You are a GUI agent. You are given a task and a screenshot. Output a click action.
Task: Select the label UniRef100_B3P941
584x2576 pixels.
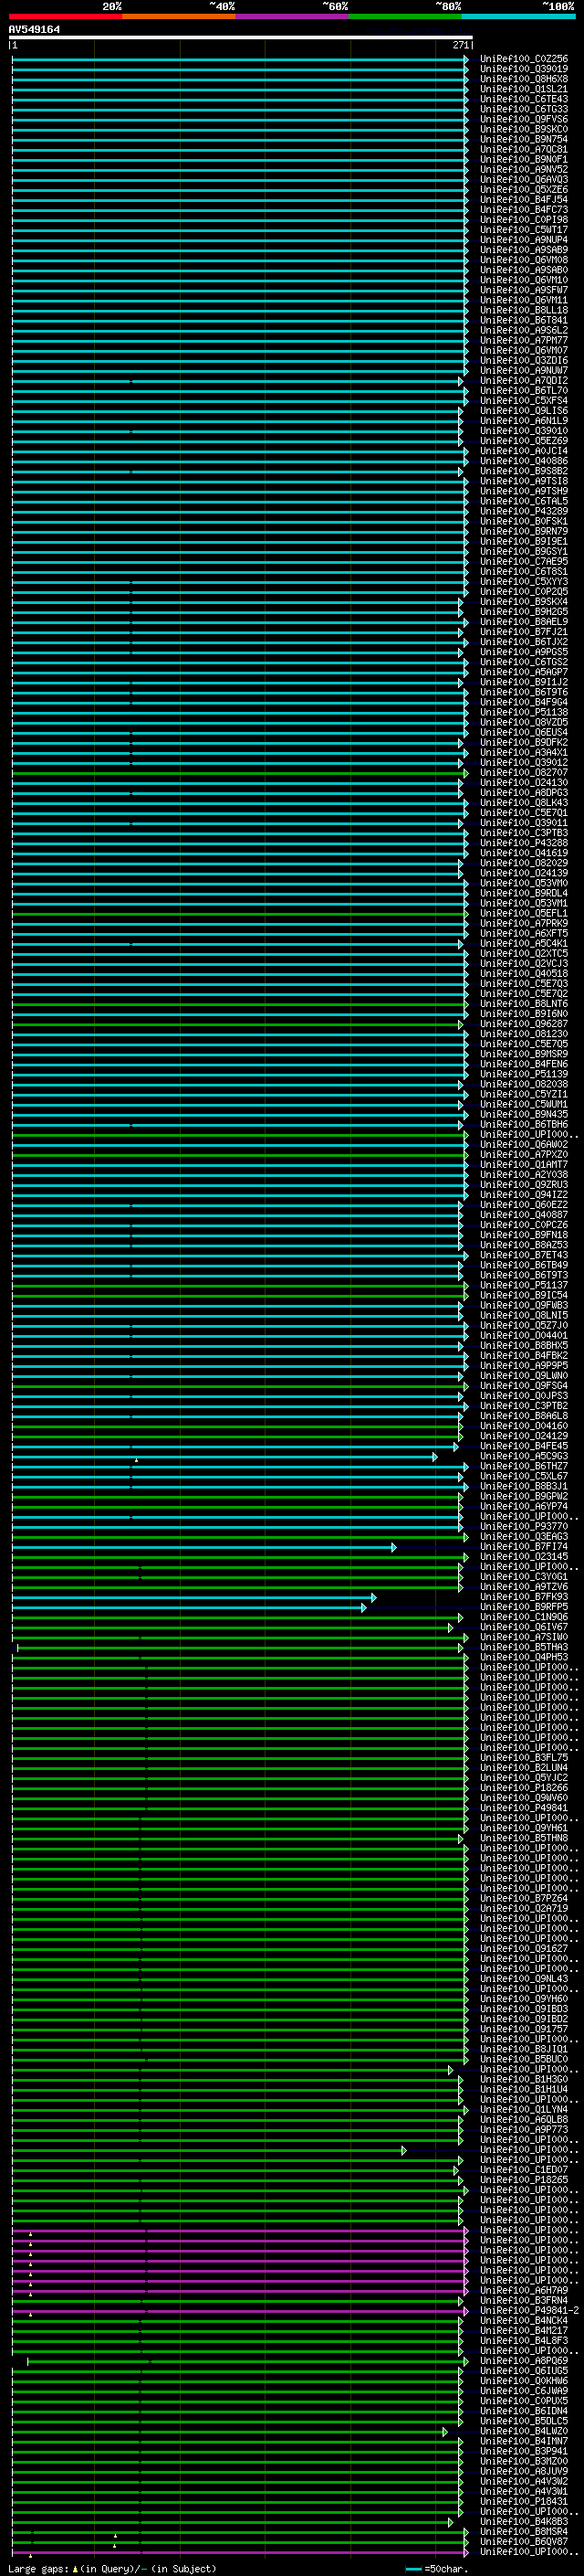(x=523, y=2451)
